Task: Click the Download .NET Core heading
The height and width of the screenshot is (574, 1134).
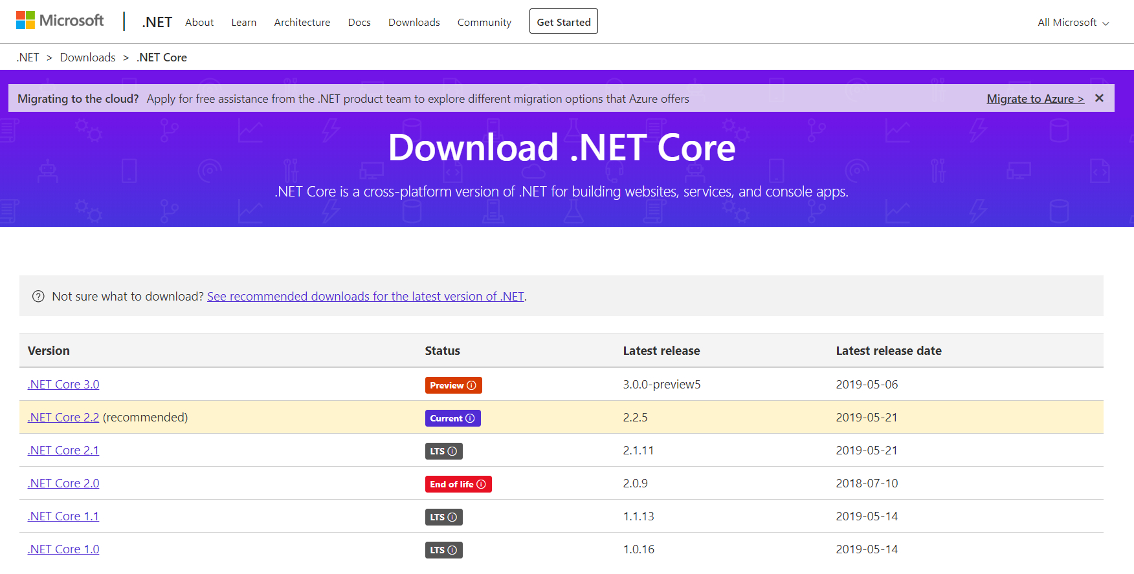Action: (562, 147)
